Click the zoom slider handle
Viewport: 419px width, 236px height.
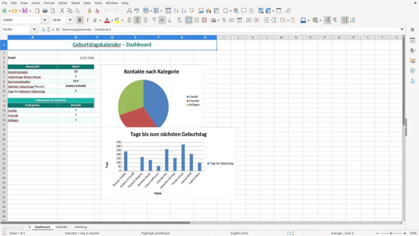pyautogui.click(x=391, y=233)
